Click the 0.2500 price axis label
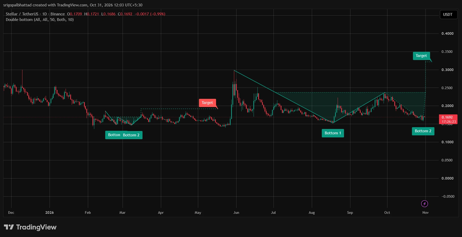Viewport: 462px width, 237px height. point(447,88)
